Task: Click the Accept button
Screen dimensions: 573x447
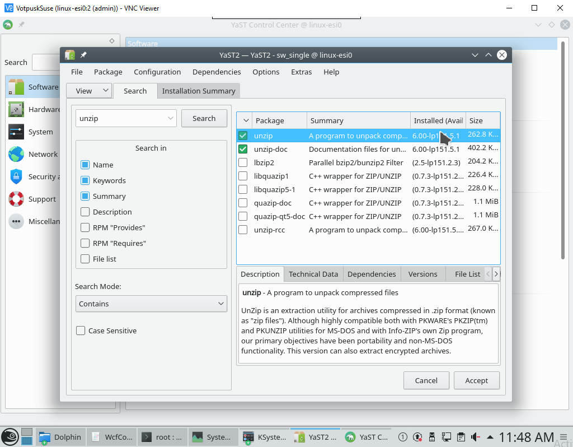Action: click(477, 380)
